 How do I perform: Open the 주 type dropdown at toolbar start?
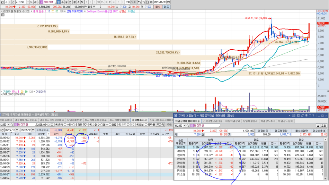(x=9, y=2)
